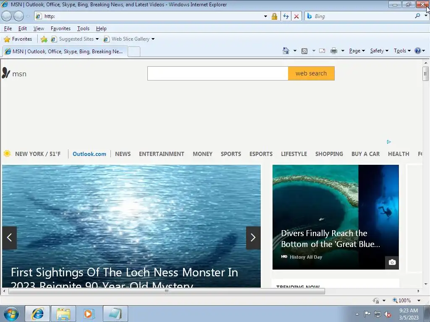Click the Action Center flag icon
This screenshot has height=322, width=430.
point(367,314)
